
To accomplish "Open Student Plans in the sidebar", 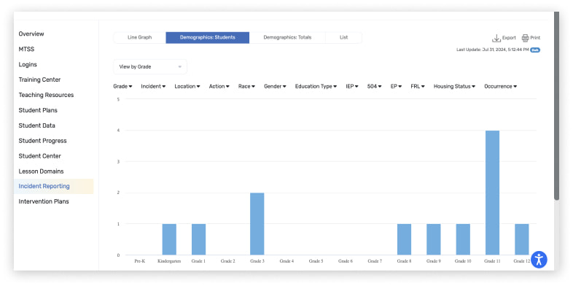I will [x=38, y=110].
